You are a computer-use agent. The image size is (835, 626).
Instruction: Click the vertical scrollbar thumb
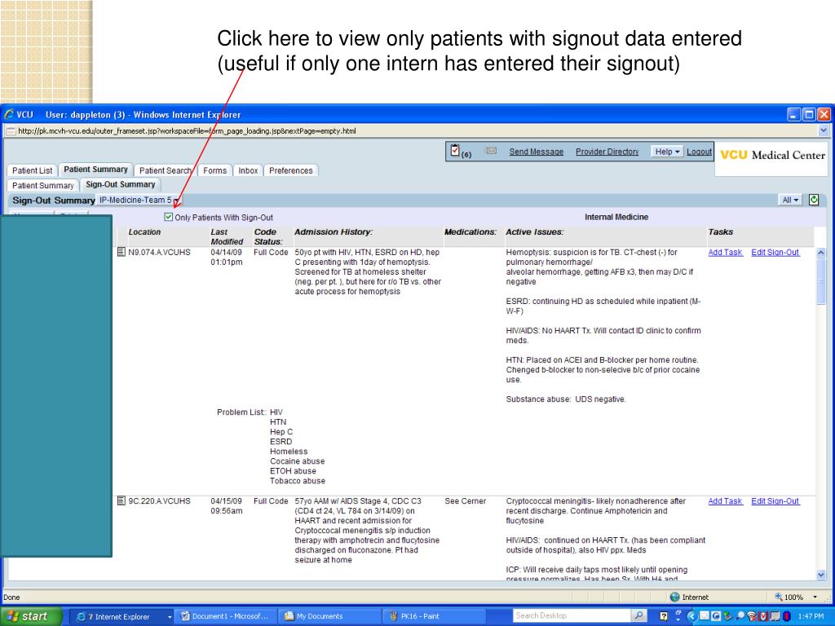[820, 281]
